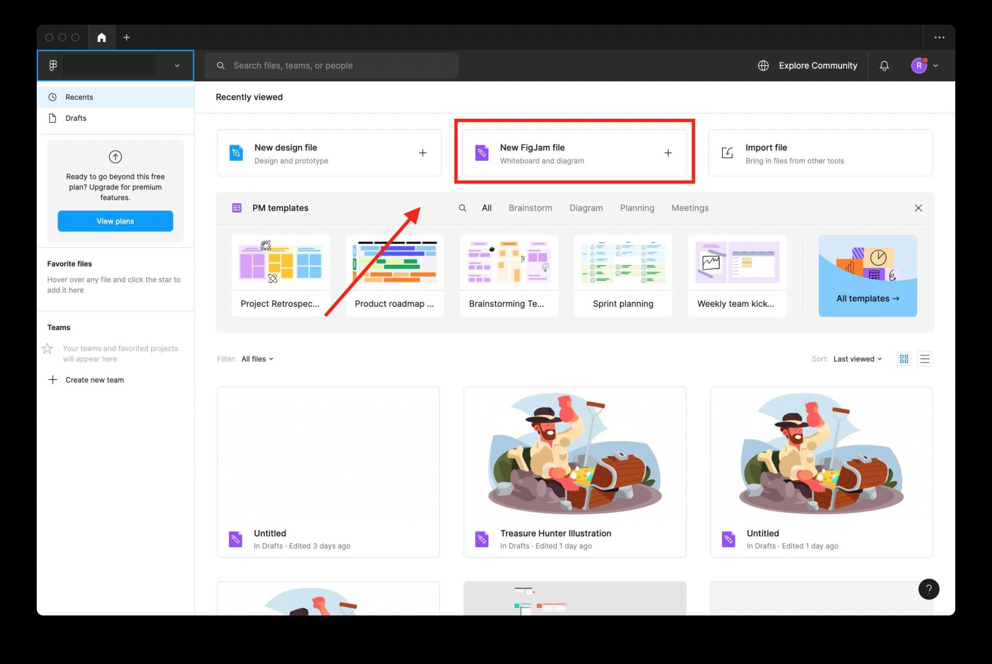Open the Filter All files dropdown
Screen dimensions: 992x664
click(x=256, y=358)
